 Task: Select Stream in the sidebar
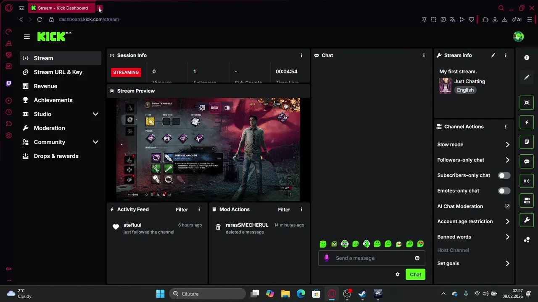tap(61, 58)
